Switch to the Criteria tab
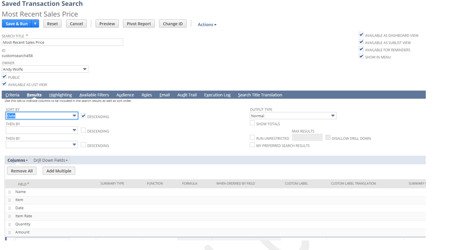Image resolution: width=460 pixels, height=250 pixels. pos(12,95)
